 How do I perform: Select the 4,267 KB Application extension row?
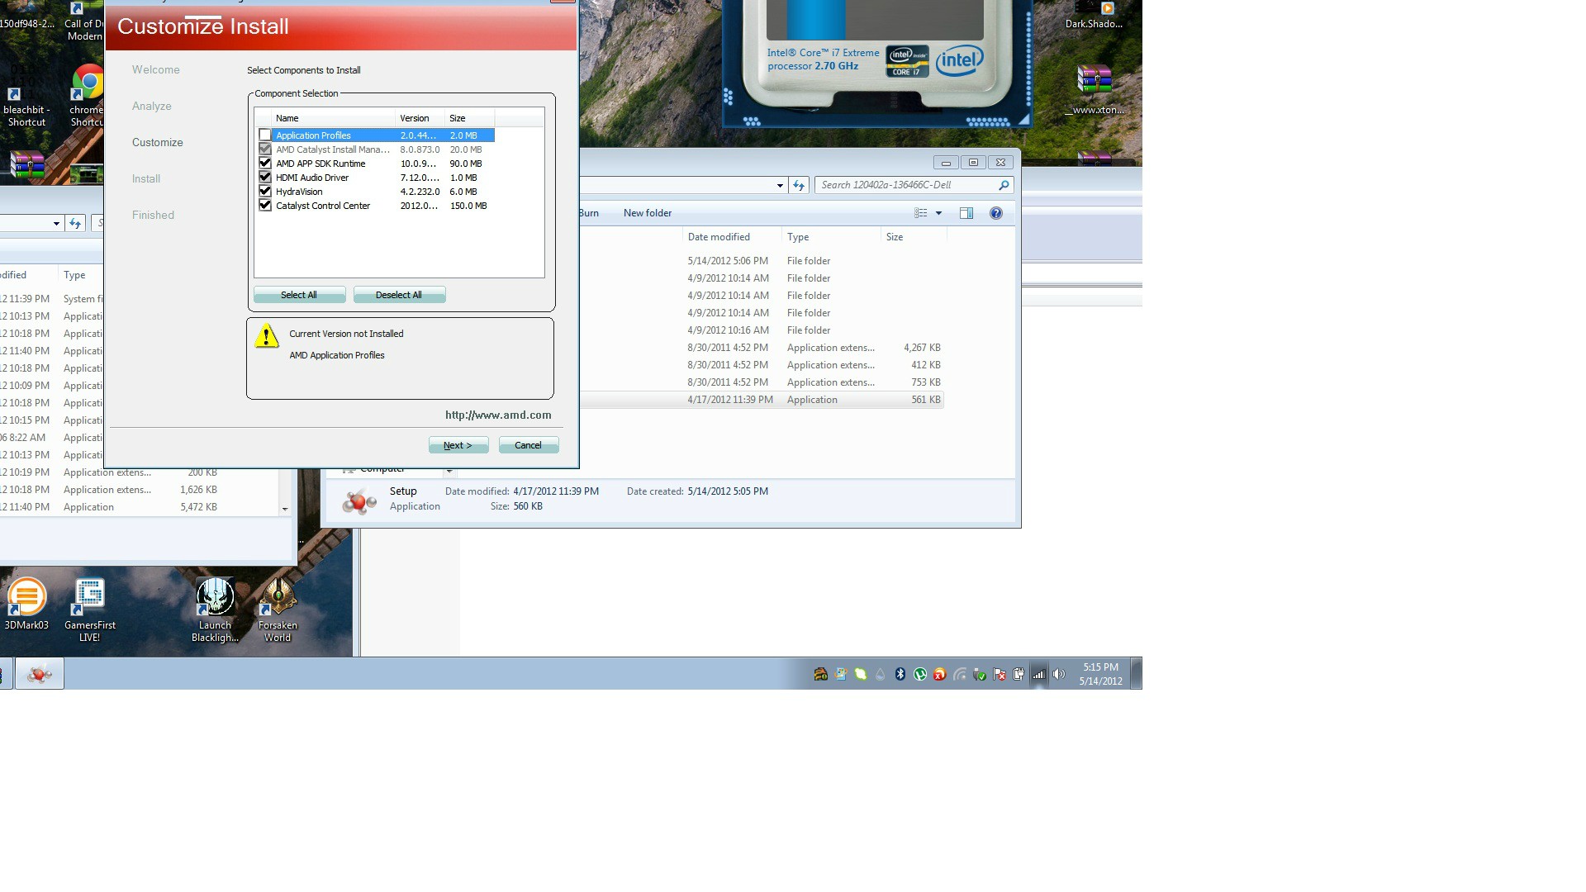point(761,348)
